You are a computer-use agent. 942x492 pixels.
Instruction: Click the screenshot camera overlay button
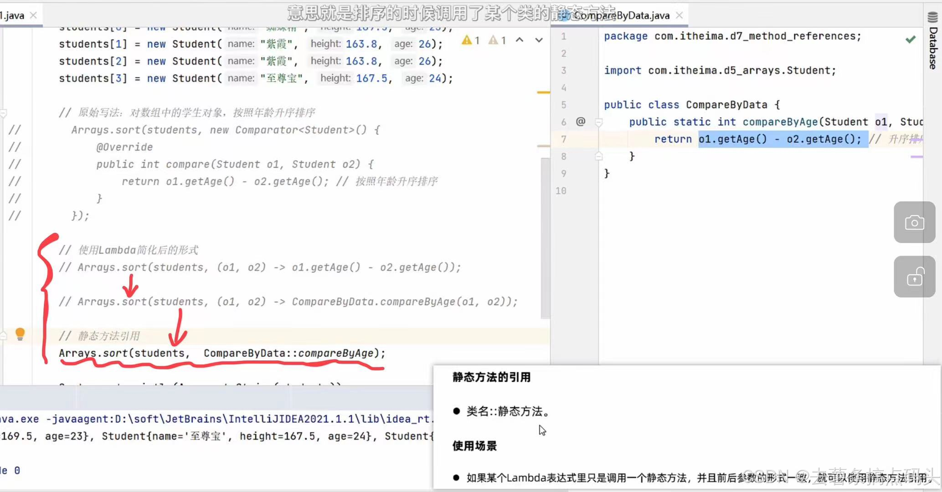tap(915, 222)
